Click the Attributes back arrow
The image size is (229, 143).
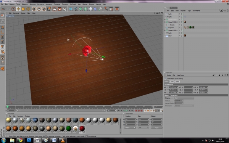[213, 75]
